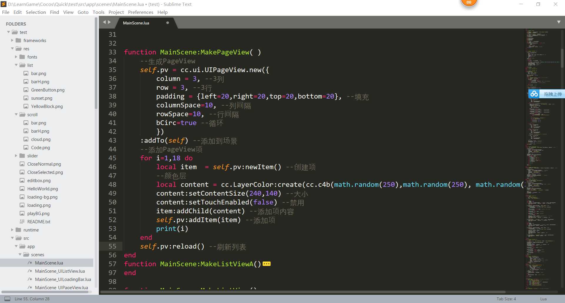The width and height of the screenshot is (565, 303).
Task: Go to previous tab with left arrow
Action: pyautogui.click(x=104, y=22)
